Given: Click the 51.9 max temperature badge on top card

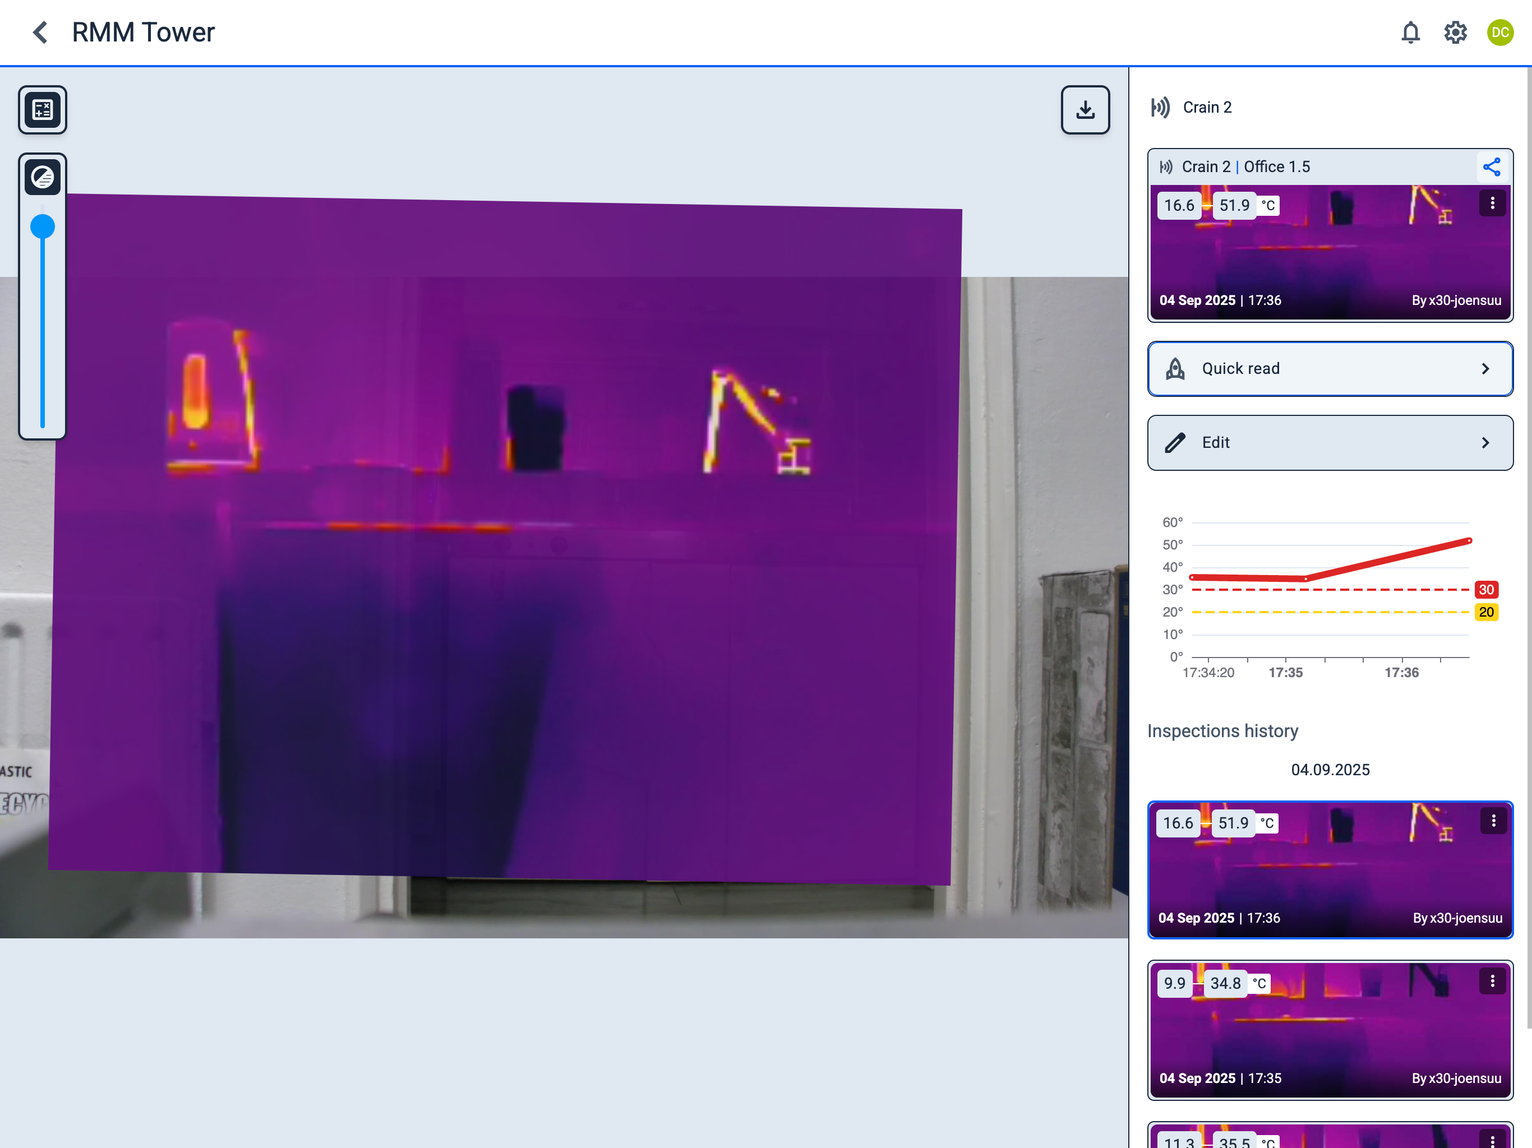Looking at the screenshot, I should pos(1234,206).
